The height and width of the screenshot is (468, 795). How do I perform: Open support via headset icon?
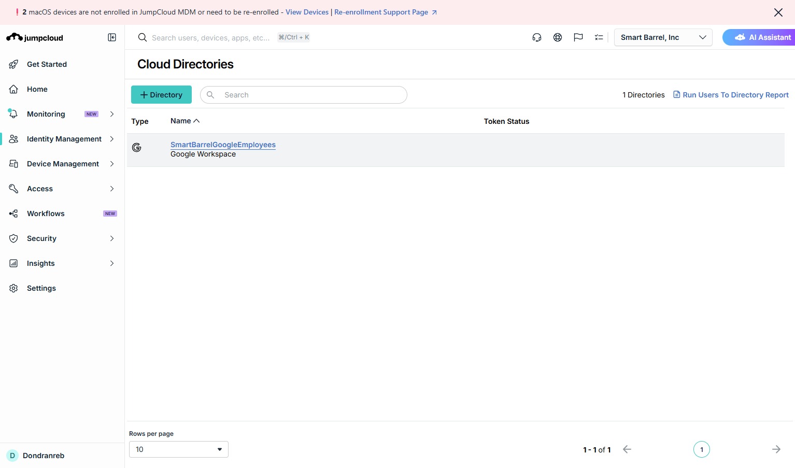537,37
